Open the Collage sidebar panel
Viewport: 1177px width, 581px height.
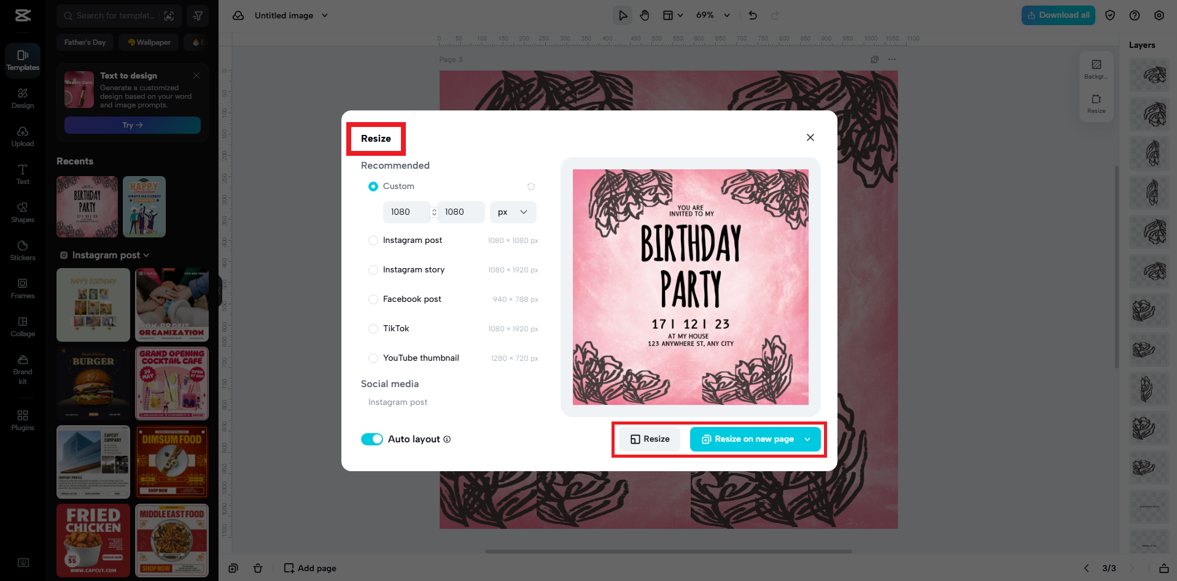coord(23,326)
